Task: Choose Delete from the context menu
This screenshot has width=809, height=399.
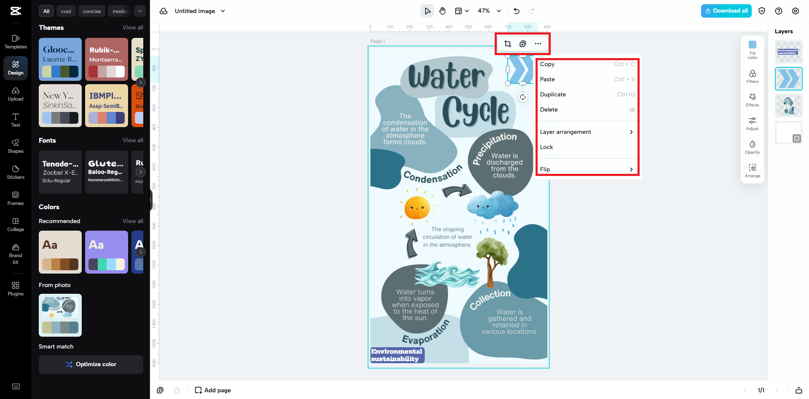Action: point(587,110)
